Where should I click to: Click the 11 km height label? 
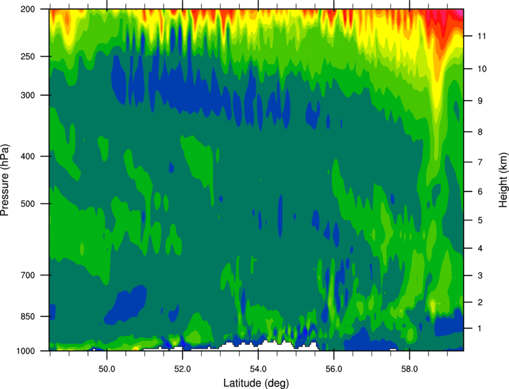[481, 36]
